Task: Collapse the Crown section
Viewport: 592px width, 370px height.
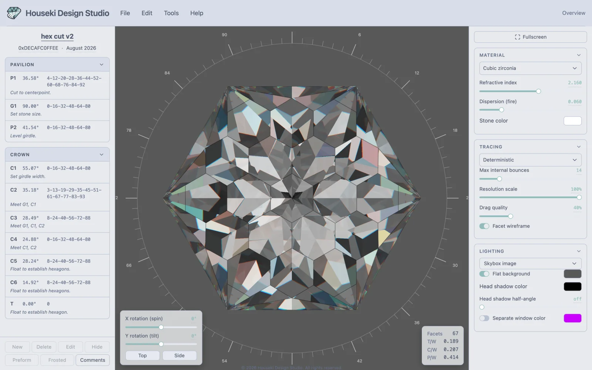Action: (x=101, y=155)
